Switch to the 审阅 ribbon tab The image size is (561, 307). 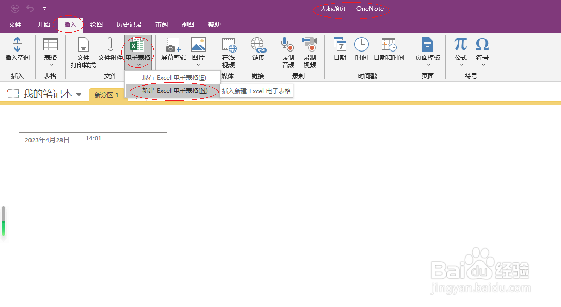click(x=161, y=25)
